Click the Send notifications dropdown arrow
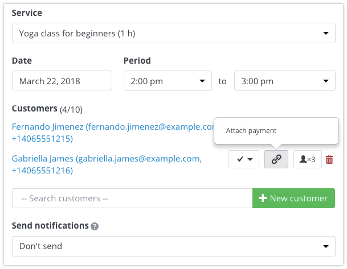The height and width of the screenshot is (269, 347). [x=325, y=246]
